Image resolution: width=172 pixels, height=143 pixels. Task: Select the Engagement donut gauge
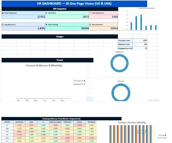tap(119, 63)
